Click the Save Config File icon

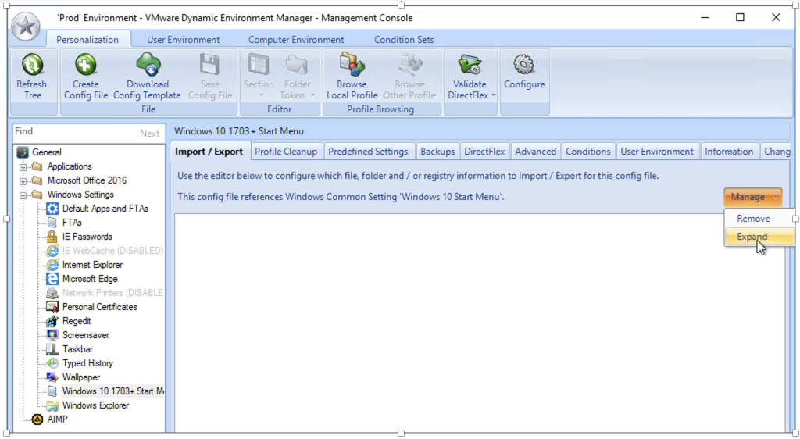coord(209,65)
